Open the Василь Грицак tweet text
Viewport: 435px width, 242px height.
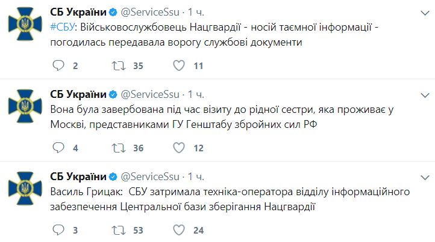(x=230, y=199)
